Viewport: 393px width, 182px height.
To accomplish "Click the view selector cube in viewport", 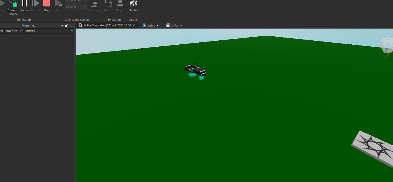I will pyautogui.click(x=386, y=45).
